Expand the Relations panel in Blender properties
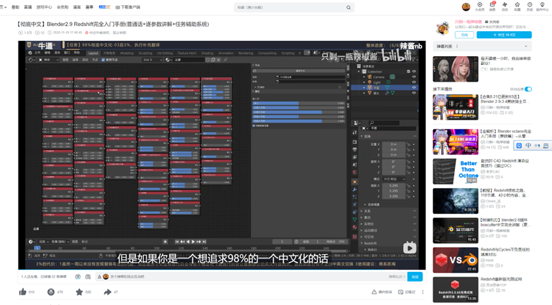 [x=362, y=211]
